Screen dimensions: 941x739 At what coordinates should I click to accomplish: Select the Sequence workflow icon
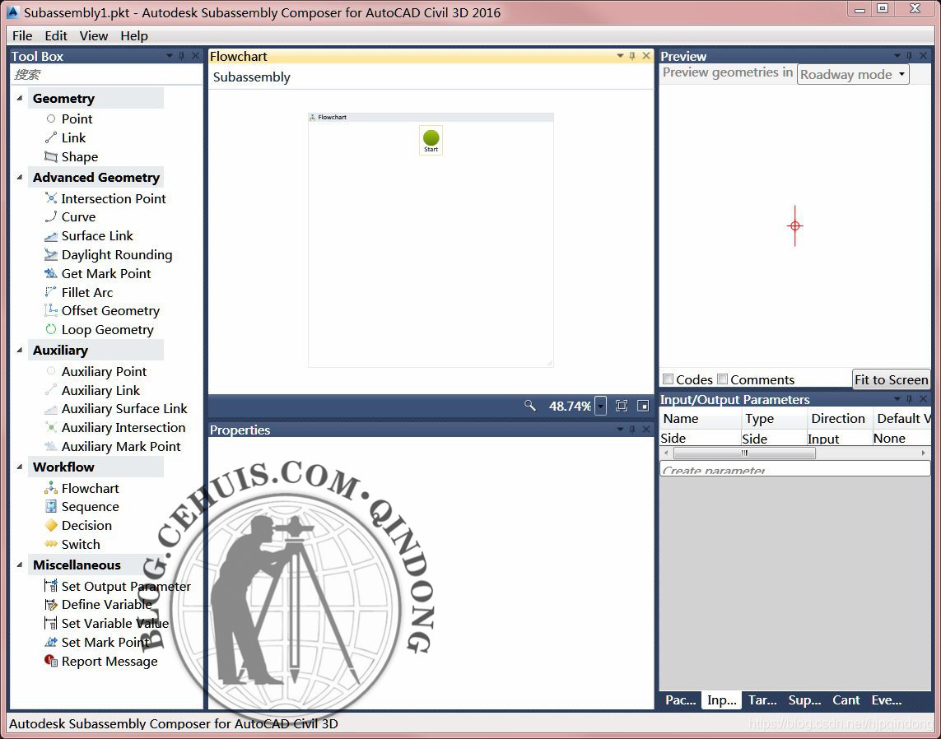pyautogui.click(x=51, y=506)
